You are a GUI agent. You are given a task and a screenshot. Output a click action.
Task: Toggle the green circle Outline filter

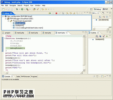(x=107, y=36)
